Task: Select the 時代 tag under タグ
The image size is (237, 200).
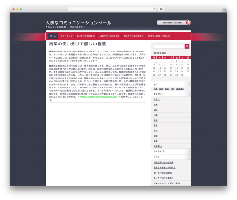Action: tap(173, 89)
